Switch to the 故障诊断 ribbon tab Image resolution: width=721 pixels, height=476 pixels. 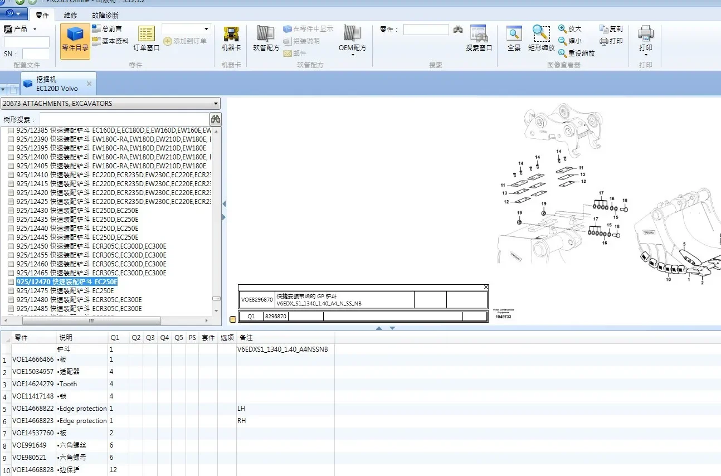pos(105,15)
